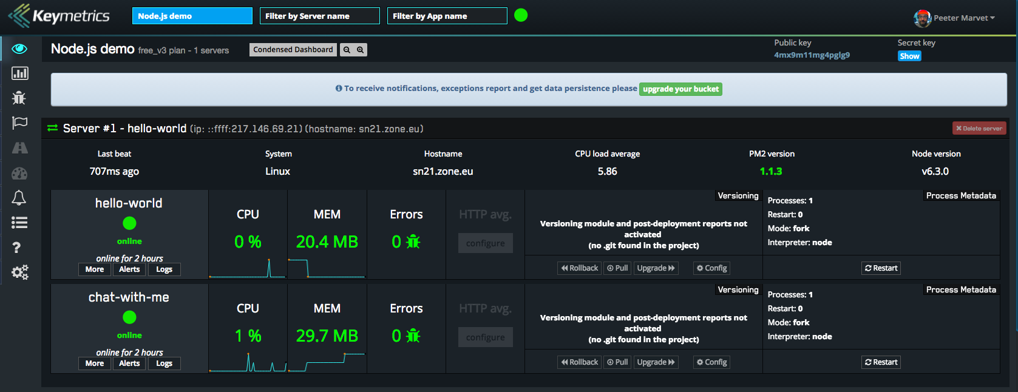Open the Peeter Marvet user dropdown
1018x392 pixels.
click(964, 18)
